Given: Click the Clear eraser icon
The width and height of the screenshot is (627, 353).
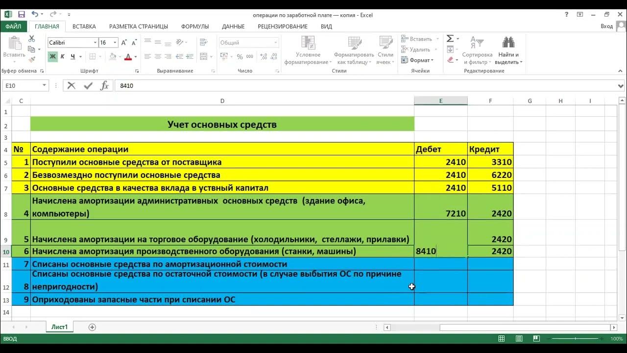Looking at the screenshot, I should pyautogui.click(x=450, y=60).
